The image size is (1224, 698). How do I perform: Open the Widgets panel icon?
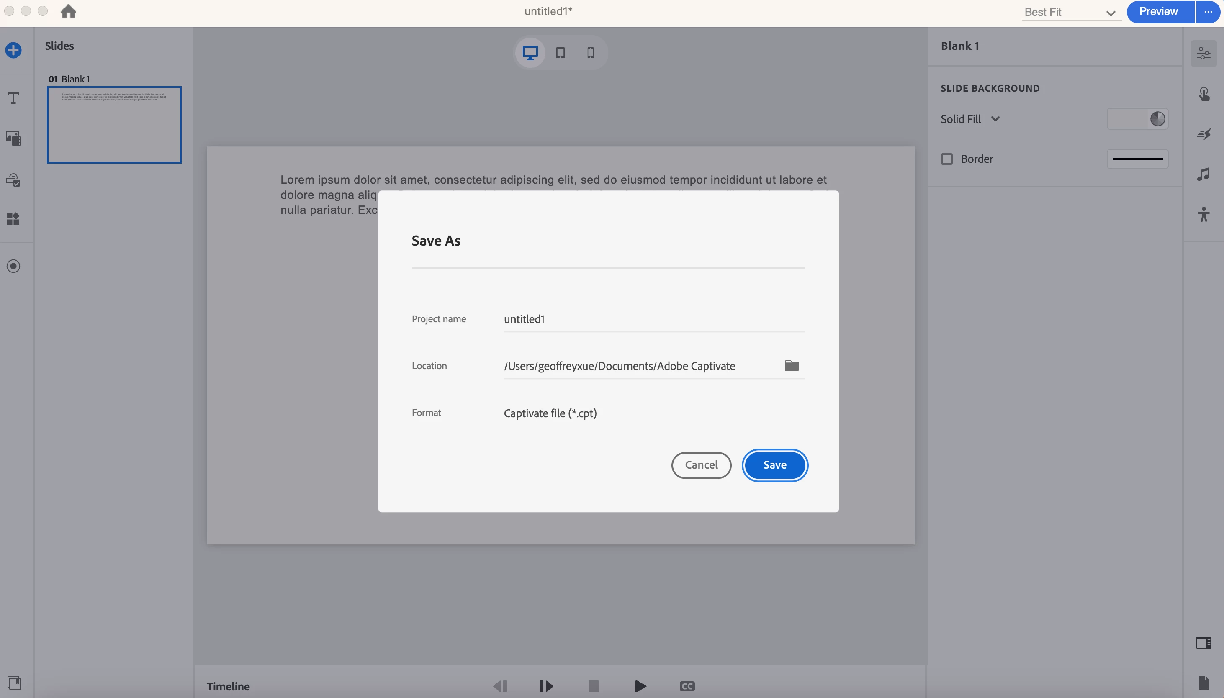click(13, 218)
